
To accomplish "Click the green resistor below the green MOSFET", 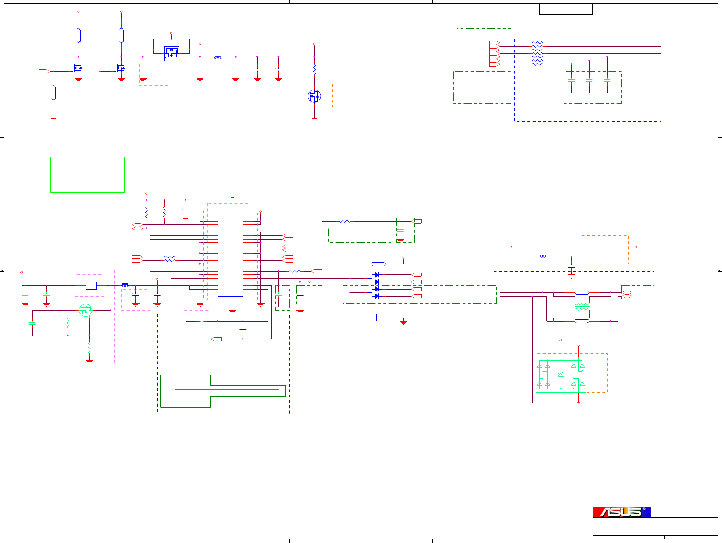I will (89, 348).
